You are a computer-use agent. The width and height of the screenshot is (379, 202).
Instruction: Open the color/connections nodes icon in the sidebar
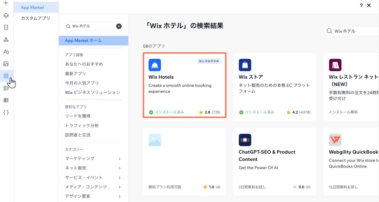click(6, 40)
